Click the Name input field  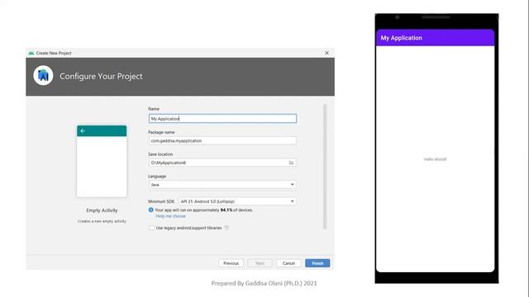(x=222, y=119)
